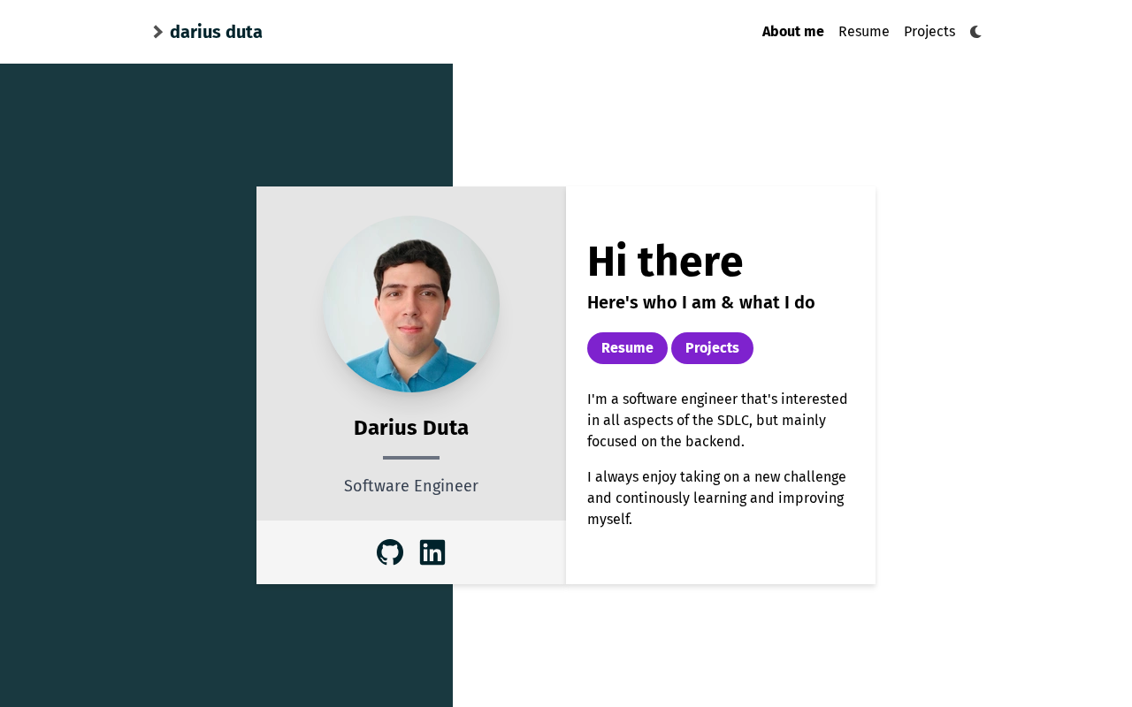Click the 'Here's who I am & what I do' subtitle

[701, 302]
